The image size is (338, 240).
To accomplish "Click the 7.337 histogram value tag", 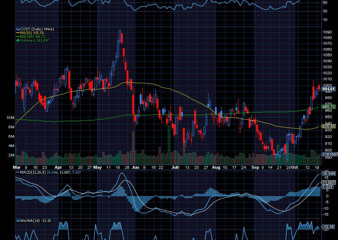I will (327, 187).
